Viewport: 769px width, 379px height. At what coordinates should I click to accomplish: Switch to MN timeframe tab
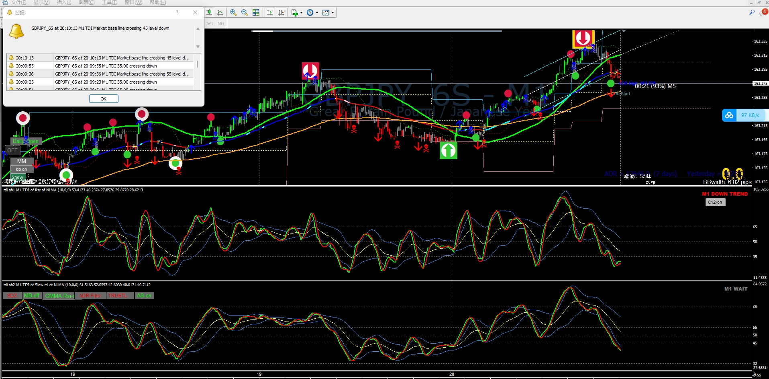[x=221, y=24]
